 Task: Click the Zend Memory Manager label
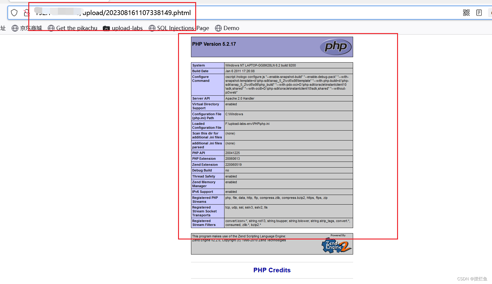(204, 184)
